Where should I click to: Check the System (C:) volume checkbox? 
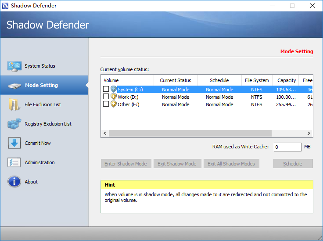[106, 90]
